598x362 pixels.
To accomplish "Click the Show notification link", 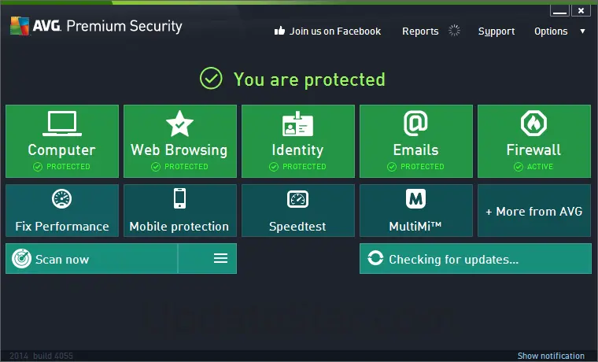I will pos(551,356).
